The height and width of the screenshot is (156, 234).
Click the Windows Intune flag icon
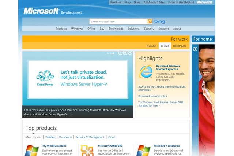[32, 150]
